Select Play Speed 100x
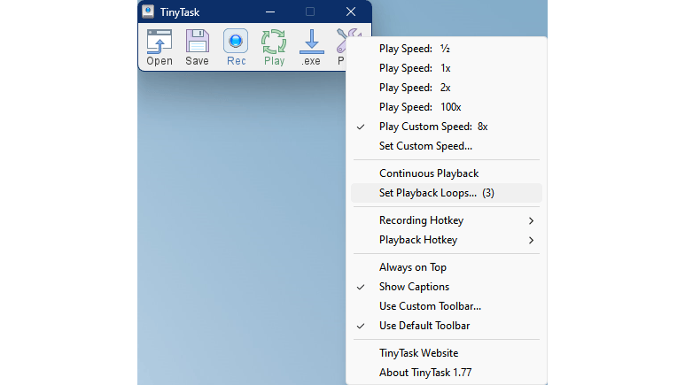Screen dimensions: 685x385 click(420, 107)
